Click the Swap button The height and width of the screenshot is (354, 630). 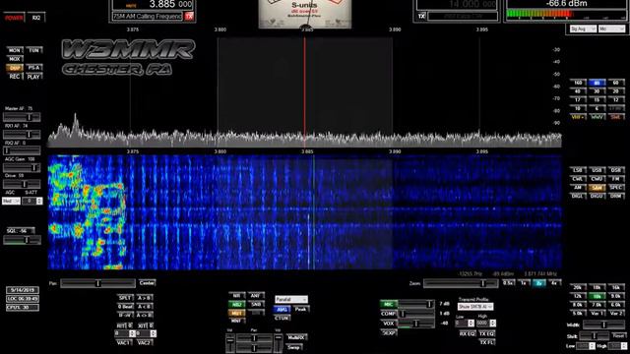point(294,347)
